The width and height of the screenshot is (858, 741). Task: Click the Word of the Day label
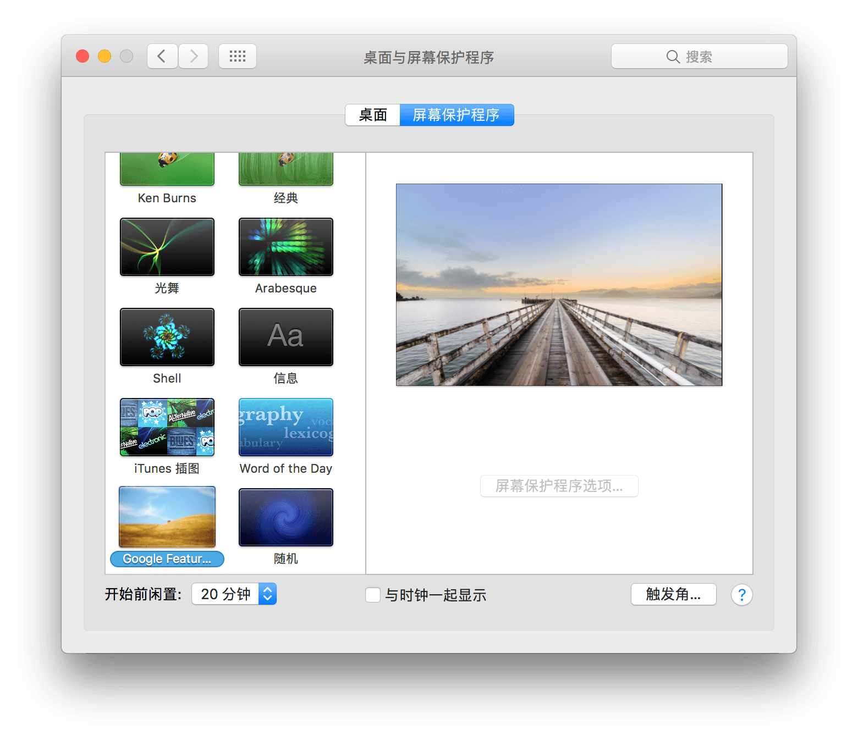coord(286,469)
